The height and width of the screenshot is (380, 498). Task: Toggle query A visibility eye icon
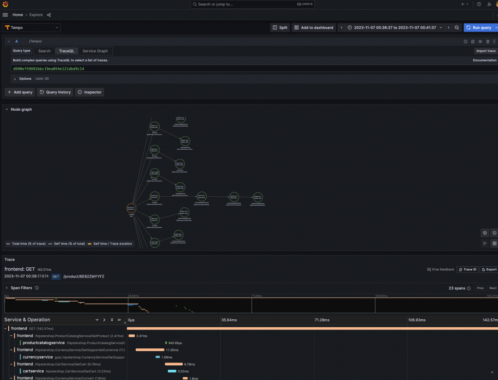480,42
